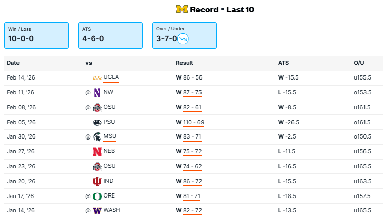Select the ATS 4-6-0 summary card

click(111, 35)
